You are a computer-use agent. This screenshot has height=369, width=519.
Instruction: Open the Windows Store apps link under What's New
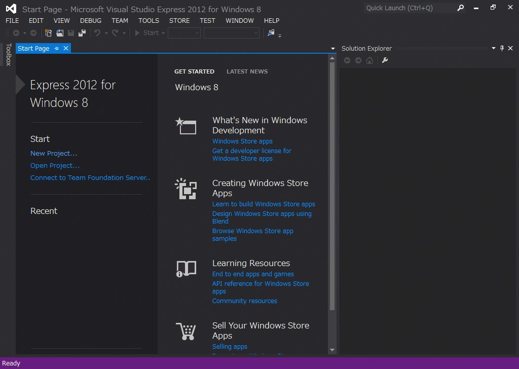[242, 141]
